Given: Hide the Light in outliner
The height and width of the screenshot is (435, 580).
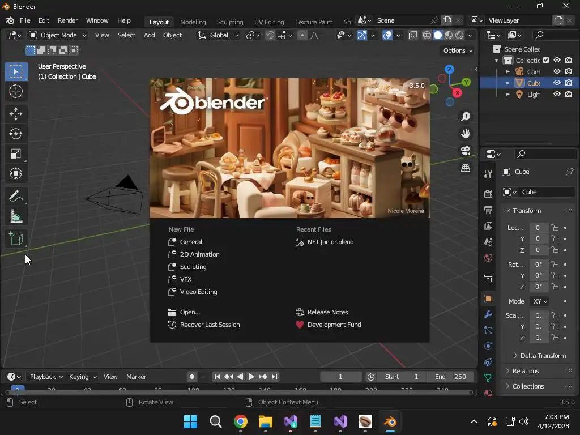Looking at the screenshot, I should click(x=557, y=95).
